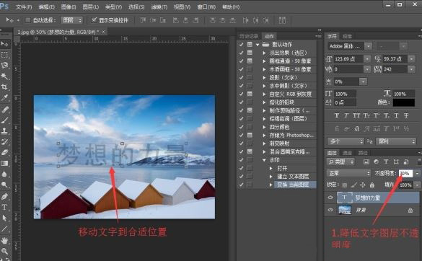Image resolution: width=422 pixels, height=261 pixels.
Task: Select the Crop tool
Action: point(4,87)
